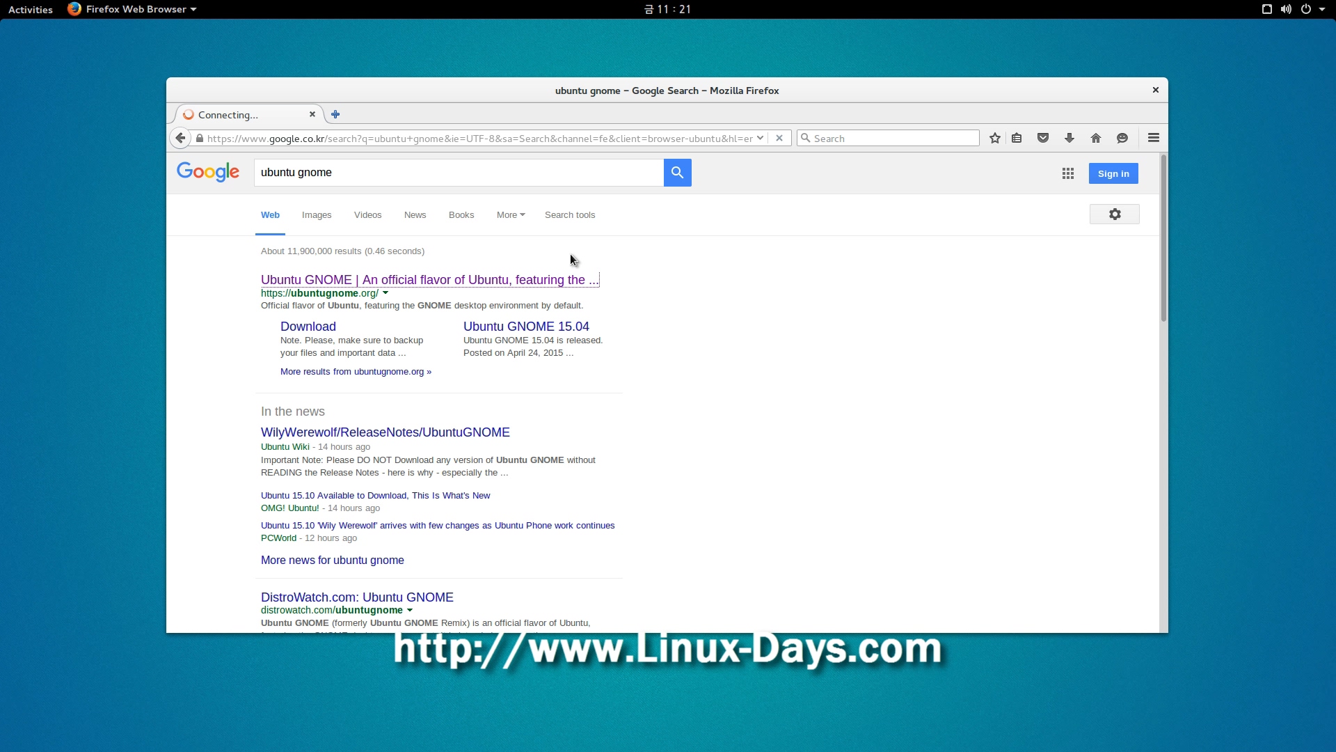
Task: Open the Download sitelink
Action: coord(308,326)
